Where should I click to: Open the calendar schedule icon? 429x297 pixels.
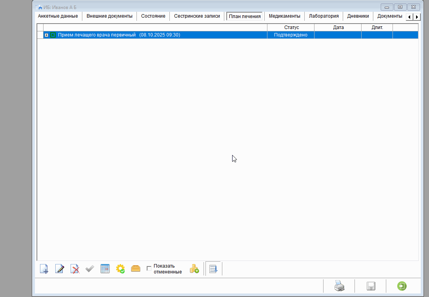click(105, 269)
